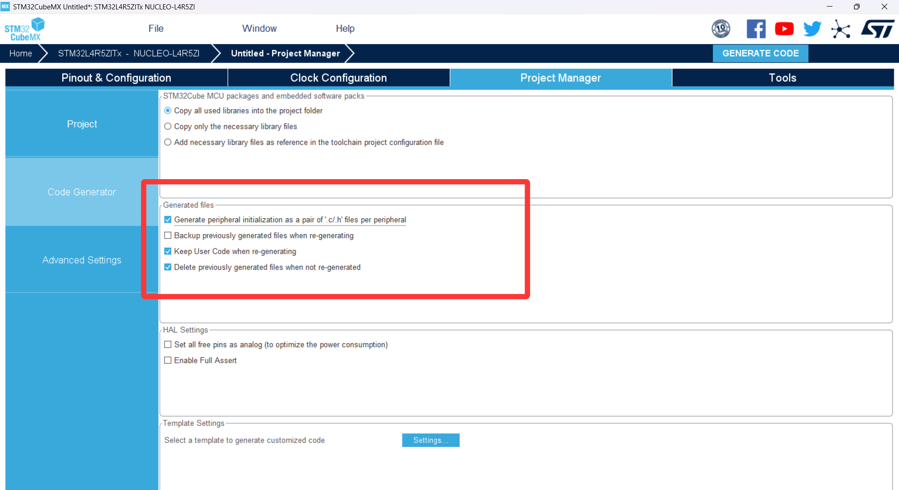Click the ST company logo
The image size is (899, 490).
[877, 29]
